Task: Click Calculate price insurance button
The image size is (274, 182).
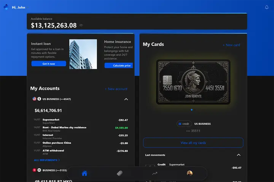Action: [119, 66]
